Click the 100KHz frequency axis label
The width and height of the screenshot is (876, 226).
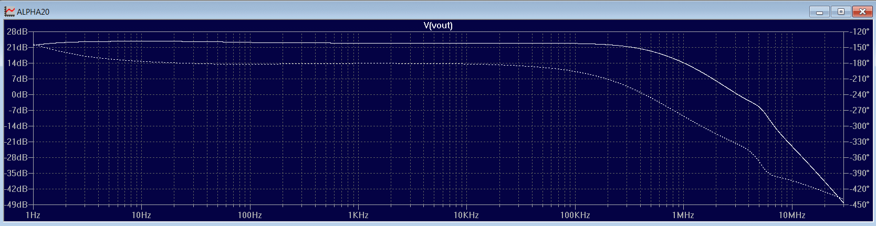pyautogui.click(x=575, y=215)
